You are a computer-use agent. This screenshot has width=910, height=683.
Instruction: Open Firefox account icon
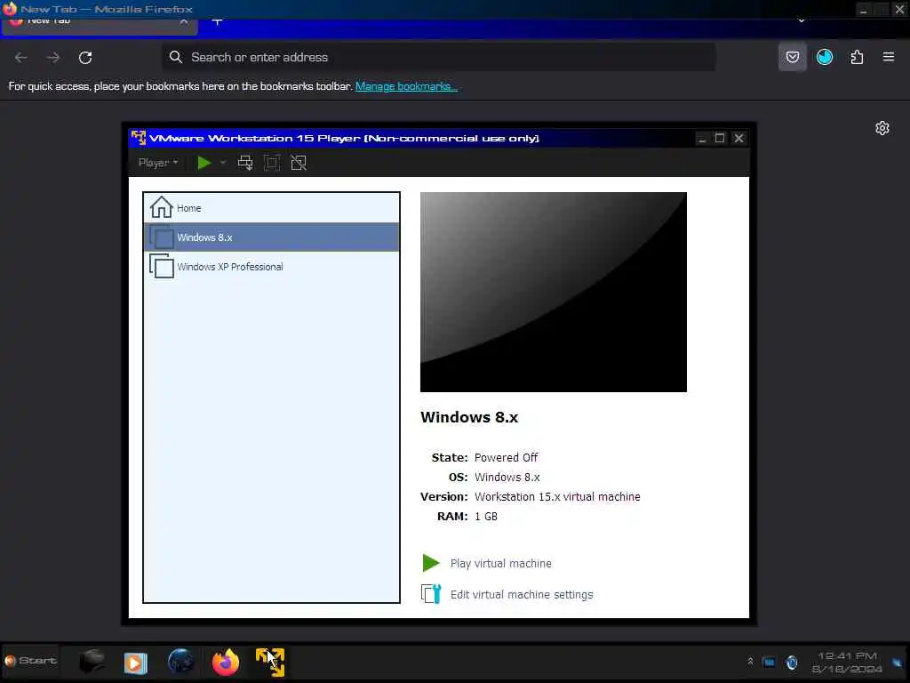tap(825, 57)
